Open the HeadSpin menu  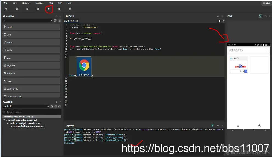pos(39,3)
